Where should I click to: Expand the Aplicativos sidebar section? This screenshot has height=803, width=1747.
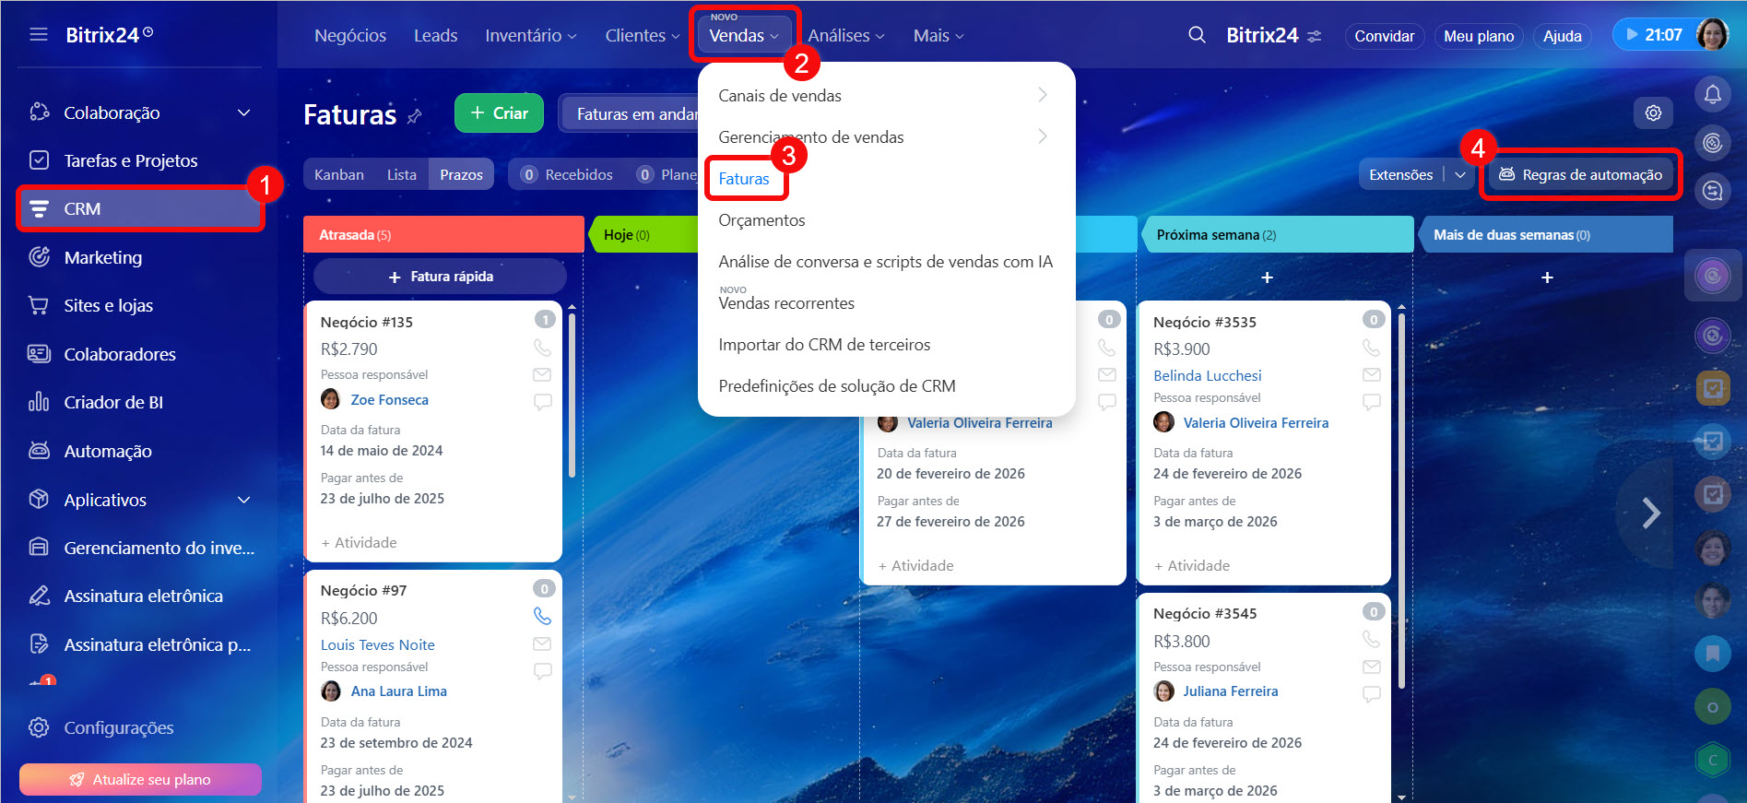[x=243, y=500]
